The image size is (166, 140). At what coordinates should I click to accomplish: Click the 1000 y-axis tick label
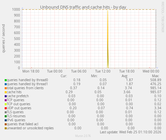tap(16, 9)
